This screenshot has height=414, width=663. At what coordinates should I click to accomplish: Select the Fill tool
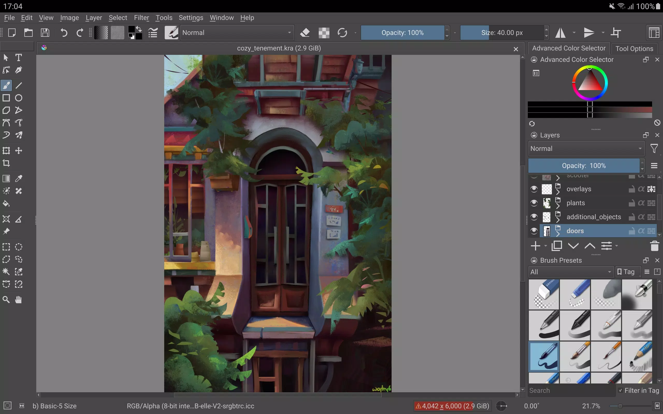point(6,204)
